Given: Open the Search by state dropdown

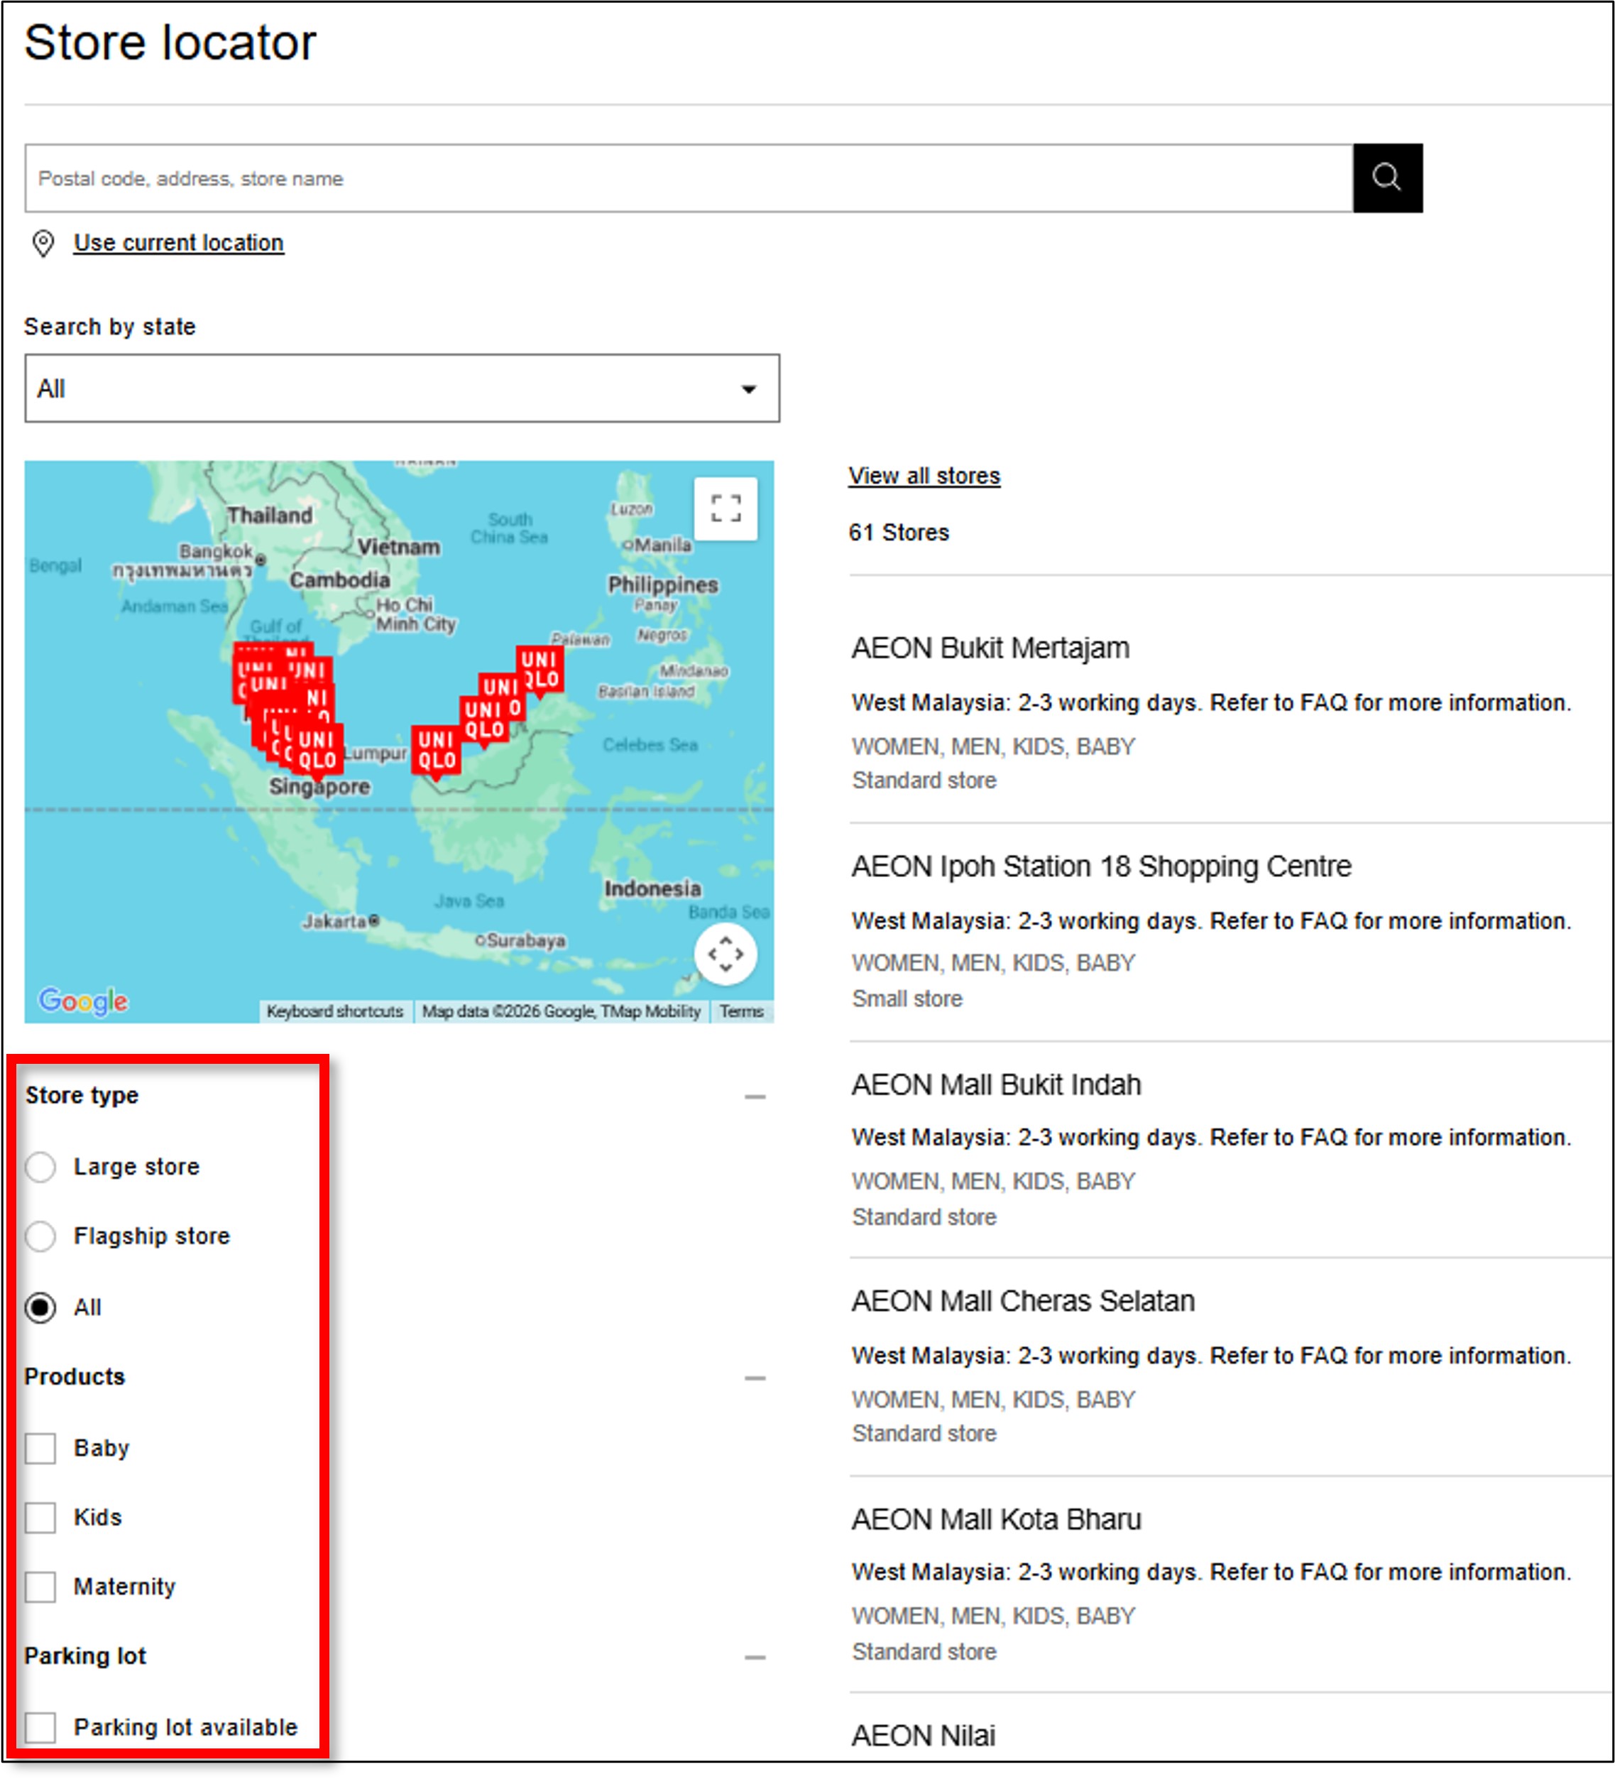Looking at the screenshot, I should tap(403, 388).
